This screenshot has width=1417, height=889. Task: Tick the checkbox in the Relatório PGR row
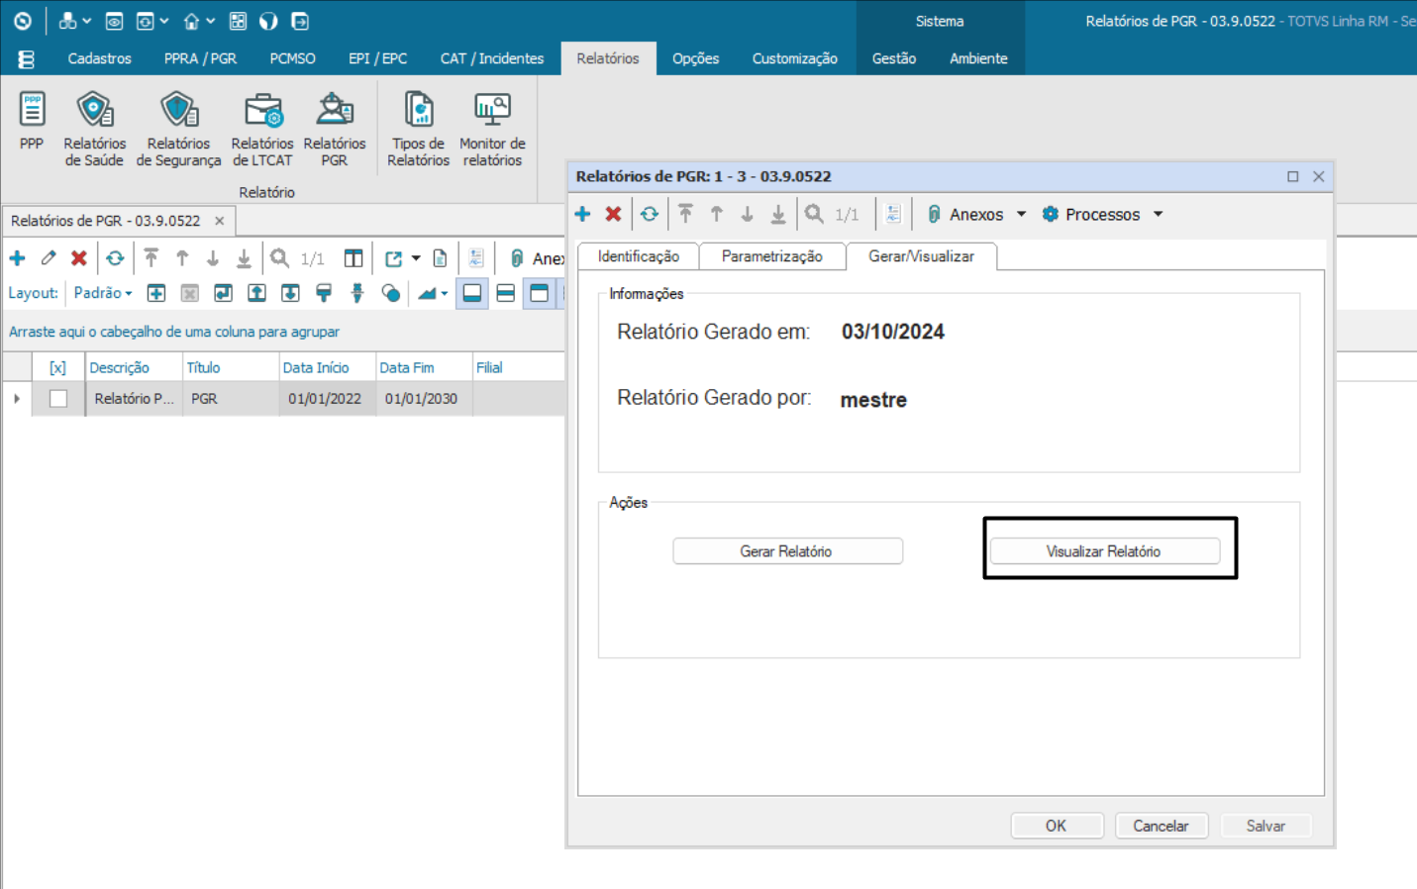pyautogui.click(x=58, y=399)
